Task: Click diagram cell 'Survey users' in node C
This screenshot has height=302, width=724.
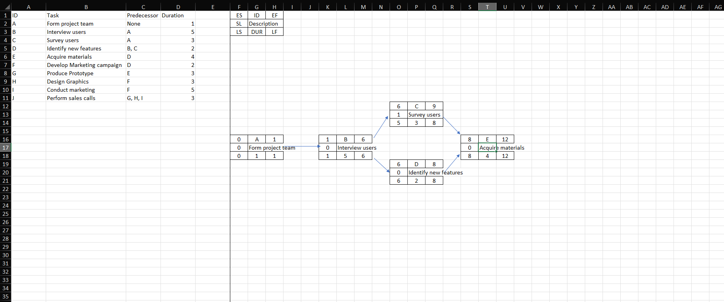Action: (425, 115)
